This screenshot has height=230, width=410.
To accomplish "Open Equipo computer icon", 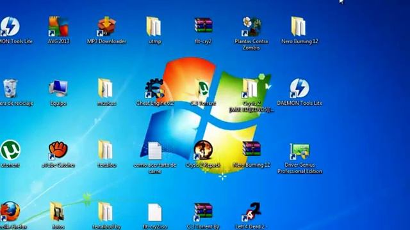I will tap(58, 88).
